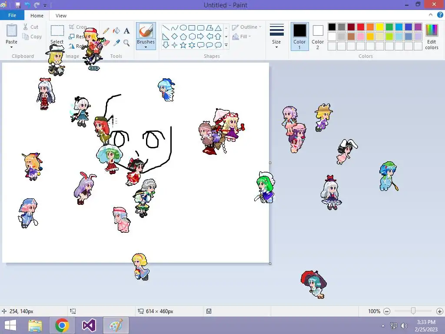445x334 pixels.
Task: Choose the Oval shape
Action: coord(183,28)
